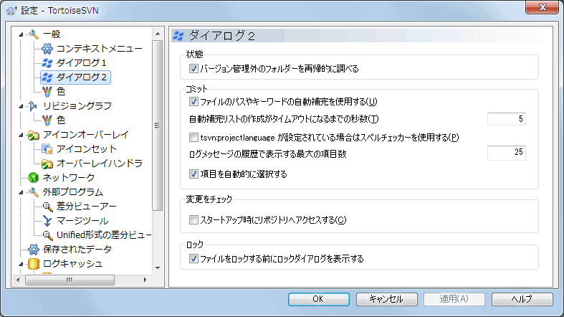Click the autocomplete timeout seconds field
Viewport: 564px width, 317px height.
pyautogui.click(x=507, y=119)
